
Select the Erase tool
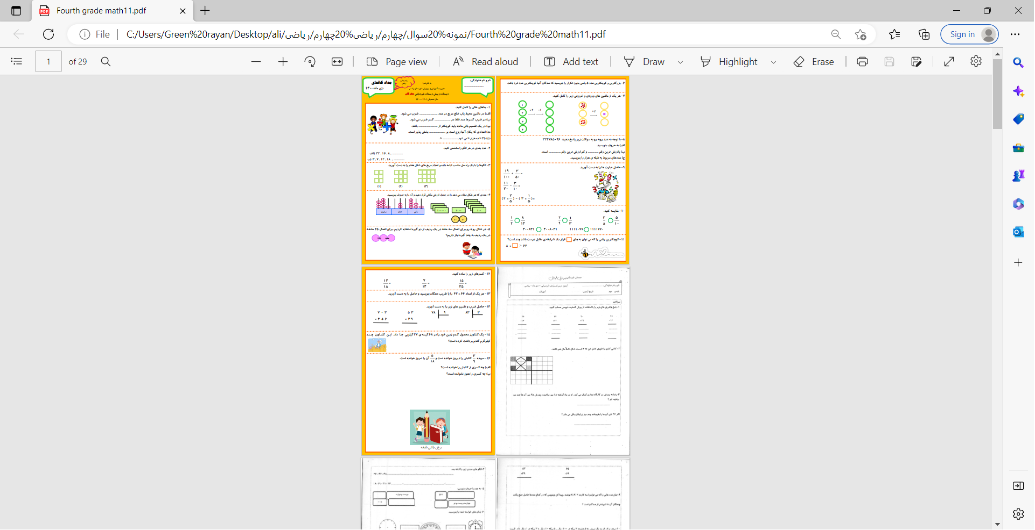[x=814, y=62]
